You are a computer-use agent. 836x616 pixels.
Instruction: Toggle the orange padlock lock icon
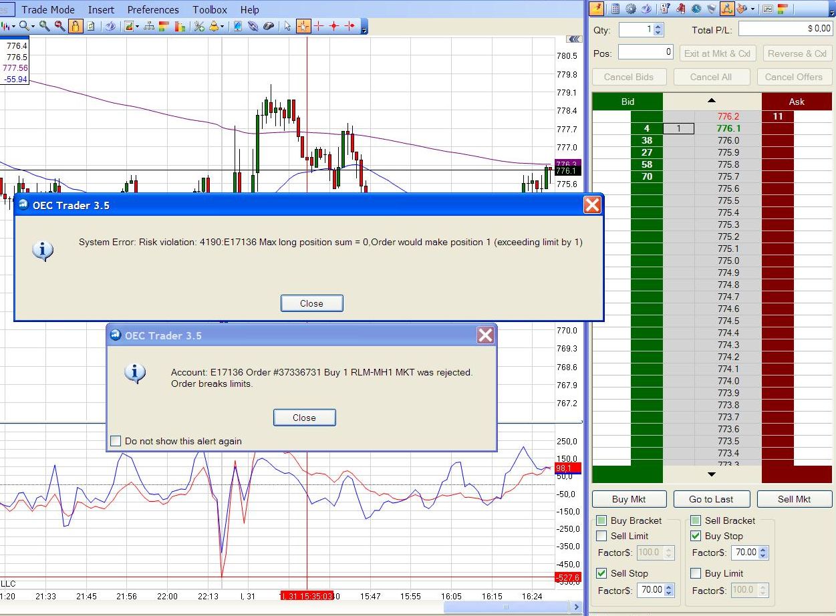click(76, 26)
